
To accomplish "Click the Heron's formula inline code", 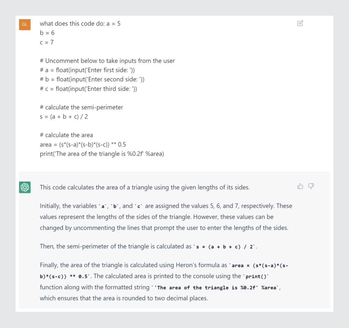I will tap(259, 265).
